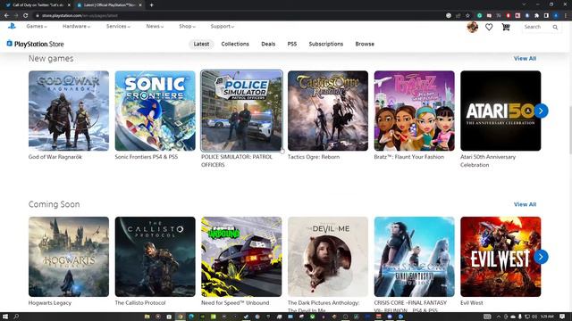Open the Windows Start menu

pyautogui.click(x=5, y=317)
